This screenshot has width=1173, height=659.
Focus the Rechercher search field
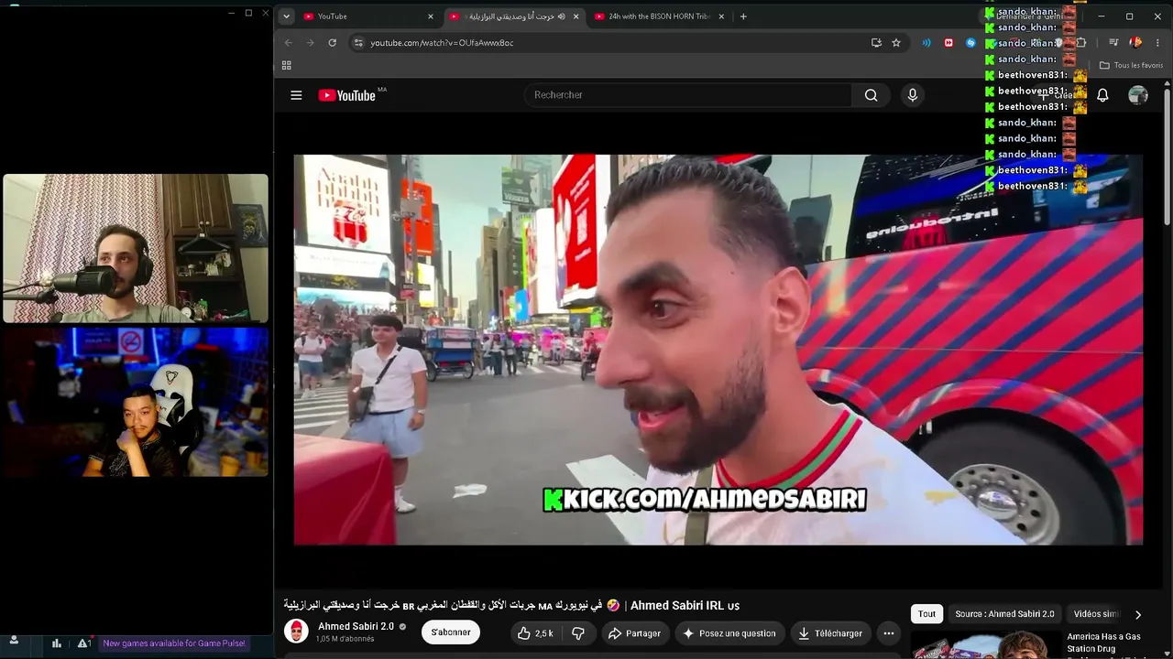tap(687, 95)
